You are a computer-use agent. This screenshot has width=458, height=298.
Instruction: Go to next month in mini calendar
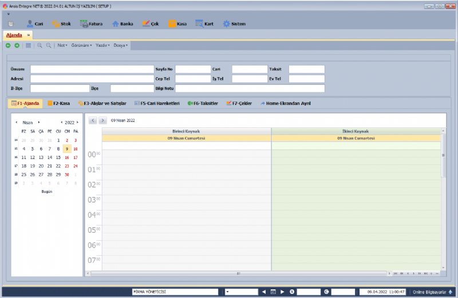(39, 122)
